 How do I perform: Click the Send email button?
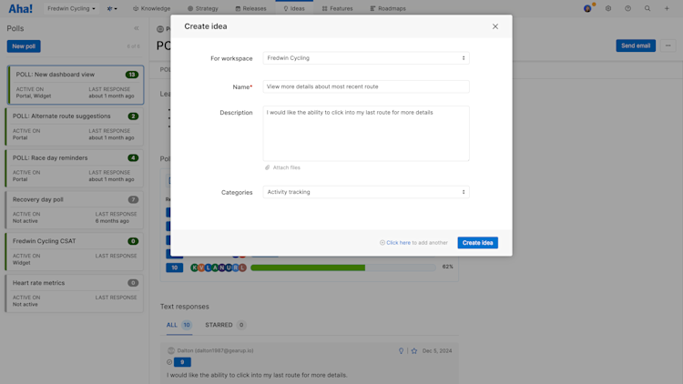[636, 45]
